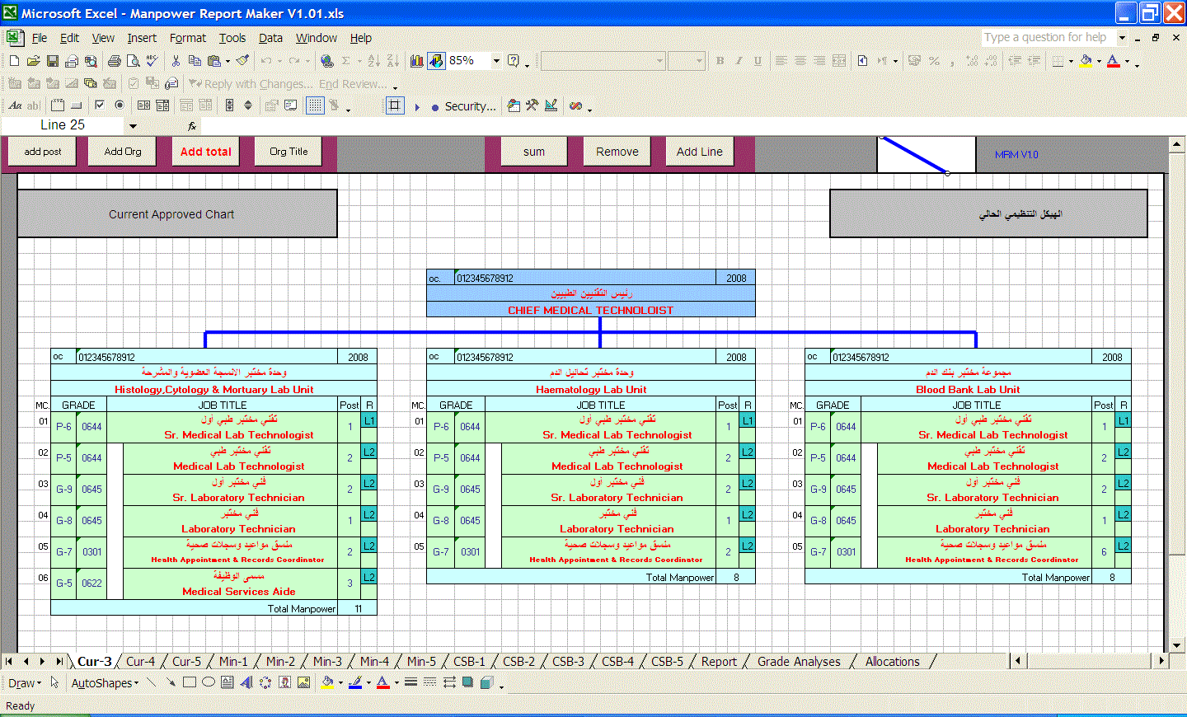Viewport: 1187px width, 717px height.
Task: Open the Data menu
Action: click(x=270, y=38)
